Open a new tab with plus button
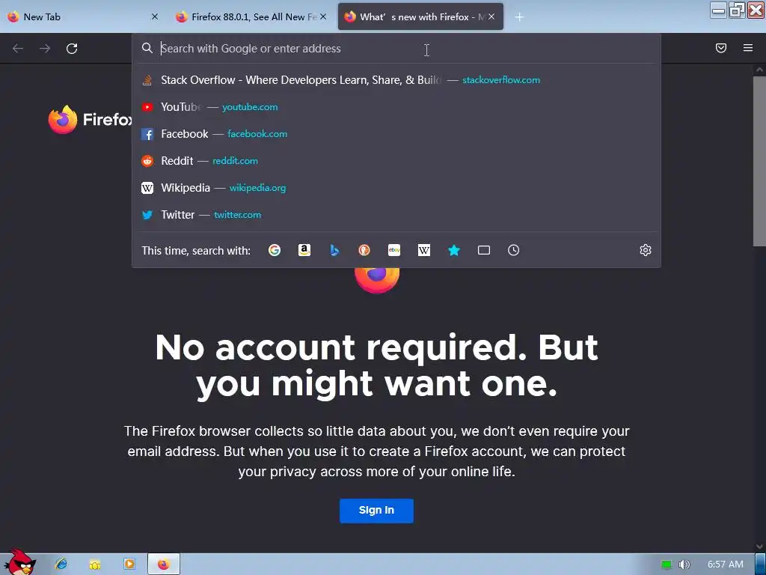 519,17
